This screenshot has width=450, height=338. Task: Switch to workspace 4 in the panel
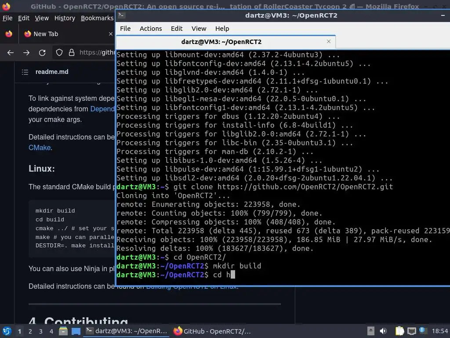[x=51, y=331]
